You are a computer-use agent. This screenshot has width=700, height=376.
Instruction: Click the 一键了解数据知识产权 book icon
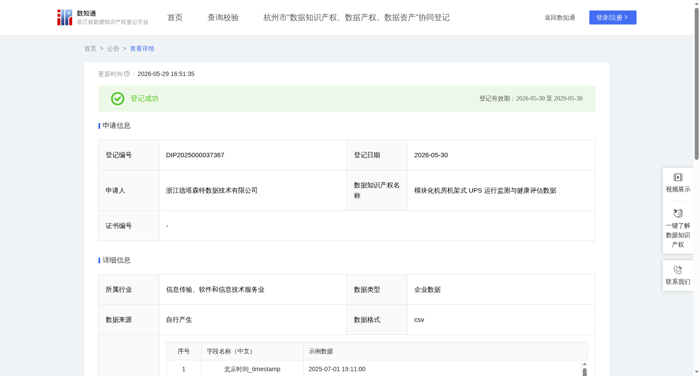[x=678, y=214]
